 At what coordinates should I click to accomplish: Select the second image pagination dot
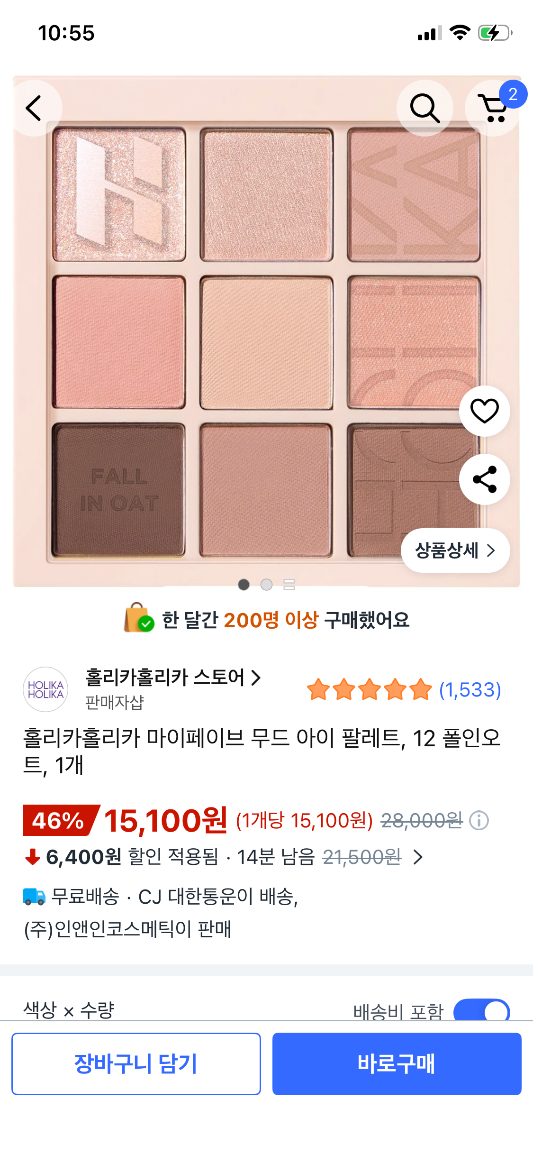(267, 585)
